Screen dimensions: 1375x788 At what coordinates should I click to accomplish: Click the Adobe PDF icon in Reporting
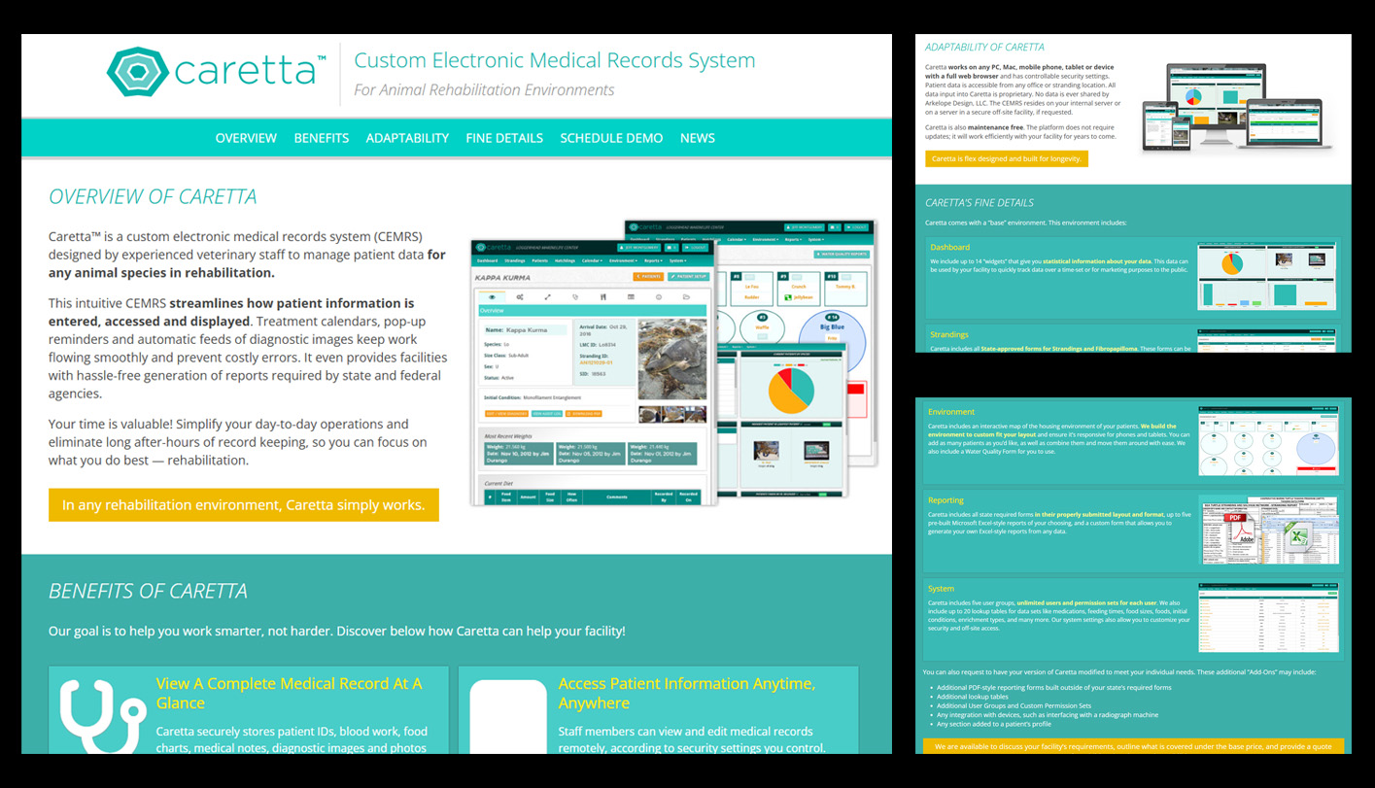(1242, 530)
